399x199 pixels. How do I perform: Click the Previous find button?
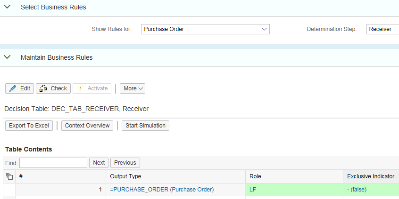click(125, 163)
